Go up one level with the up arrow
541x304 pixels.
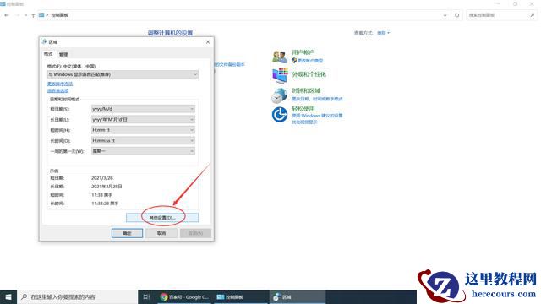point(33,15)
